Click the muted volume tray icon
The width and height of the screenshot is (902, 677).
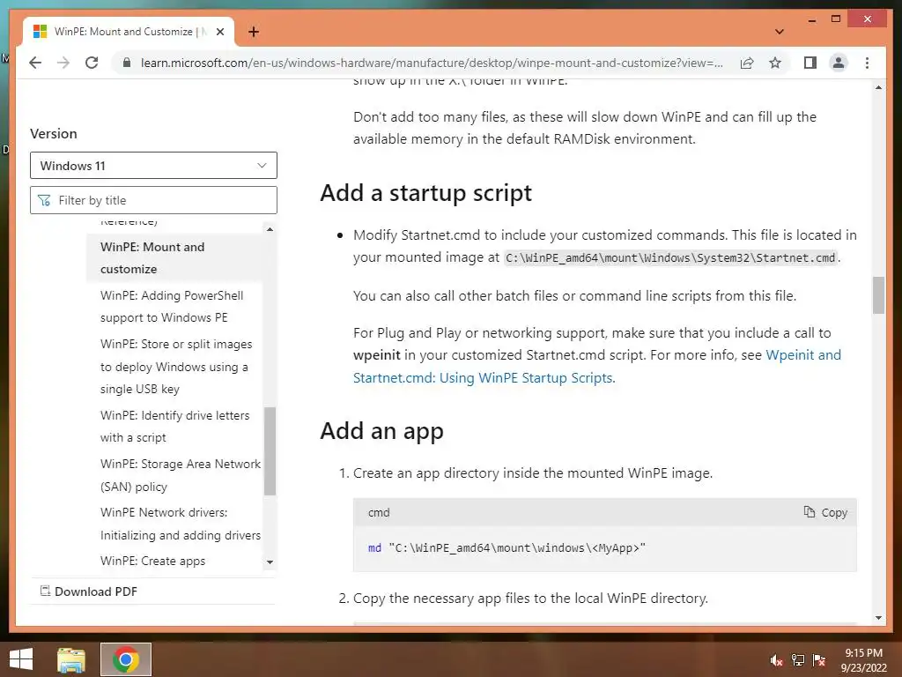coord(776,660)
